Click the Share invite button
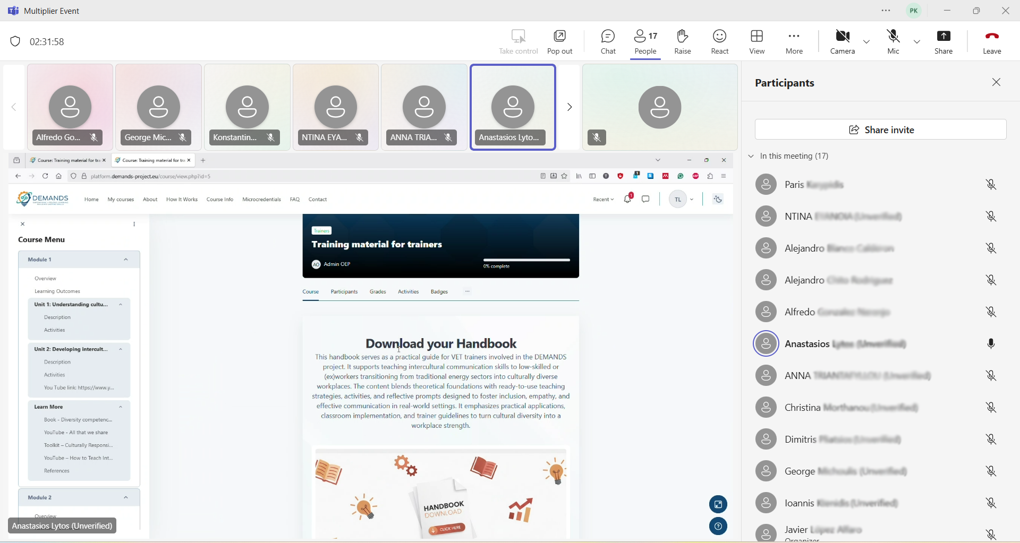Image resolution: width=1020 pixels, height=543 pixels. coord(881,130)
